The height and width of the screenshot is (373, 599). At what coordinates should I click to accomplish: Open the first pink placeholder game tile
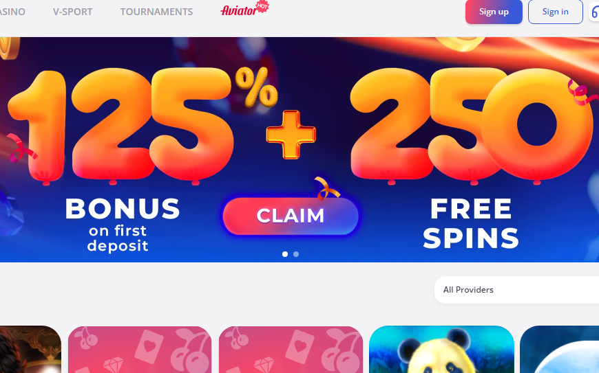tap(140, 350)
